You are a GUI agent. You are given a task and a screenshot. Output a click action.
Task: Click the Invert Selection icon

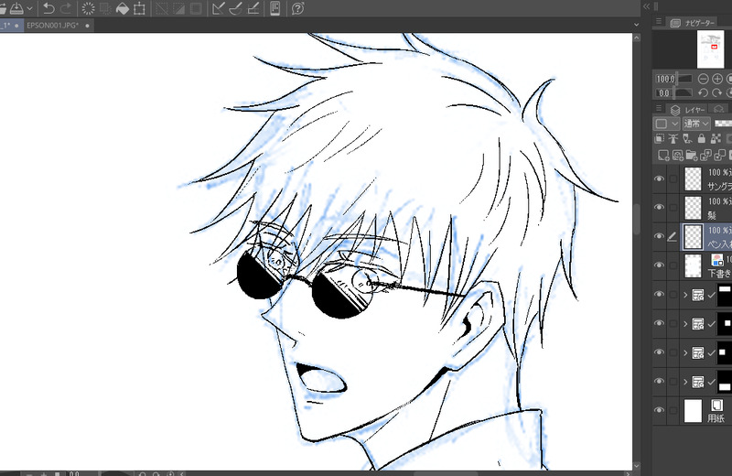pos(178,8)
